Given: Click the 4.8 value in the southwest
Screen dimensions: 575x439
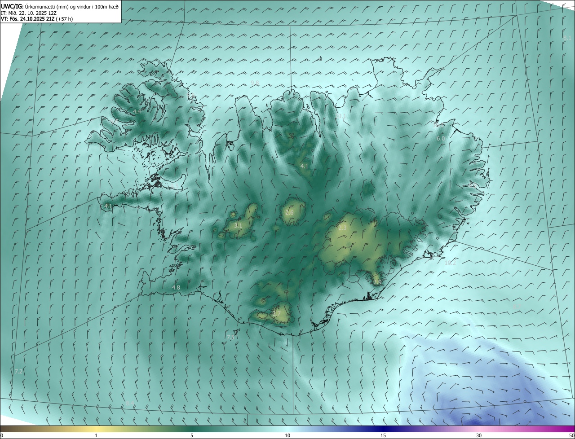Looking at the screenshot, I should 176,287.
